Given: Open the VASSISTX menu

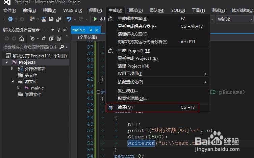Looking at the screenshot, I should [x=73, y=10].
